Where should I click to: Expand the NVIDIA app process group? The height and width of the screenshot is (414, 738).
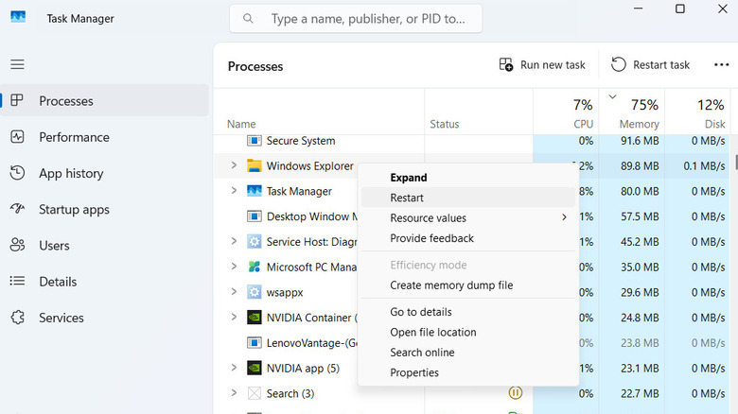pyautogui.click(x=234, y=368)
